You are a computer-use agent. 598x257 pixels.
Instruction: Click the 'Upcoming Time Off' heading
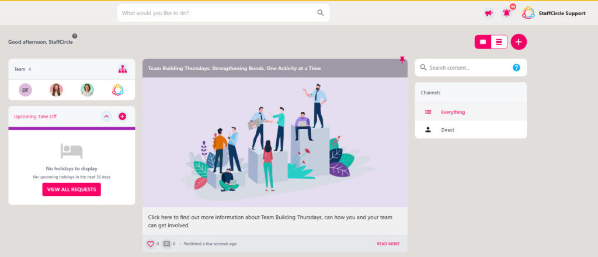click(x=36, y=117)
